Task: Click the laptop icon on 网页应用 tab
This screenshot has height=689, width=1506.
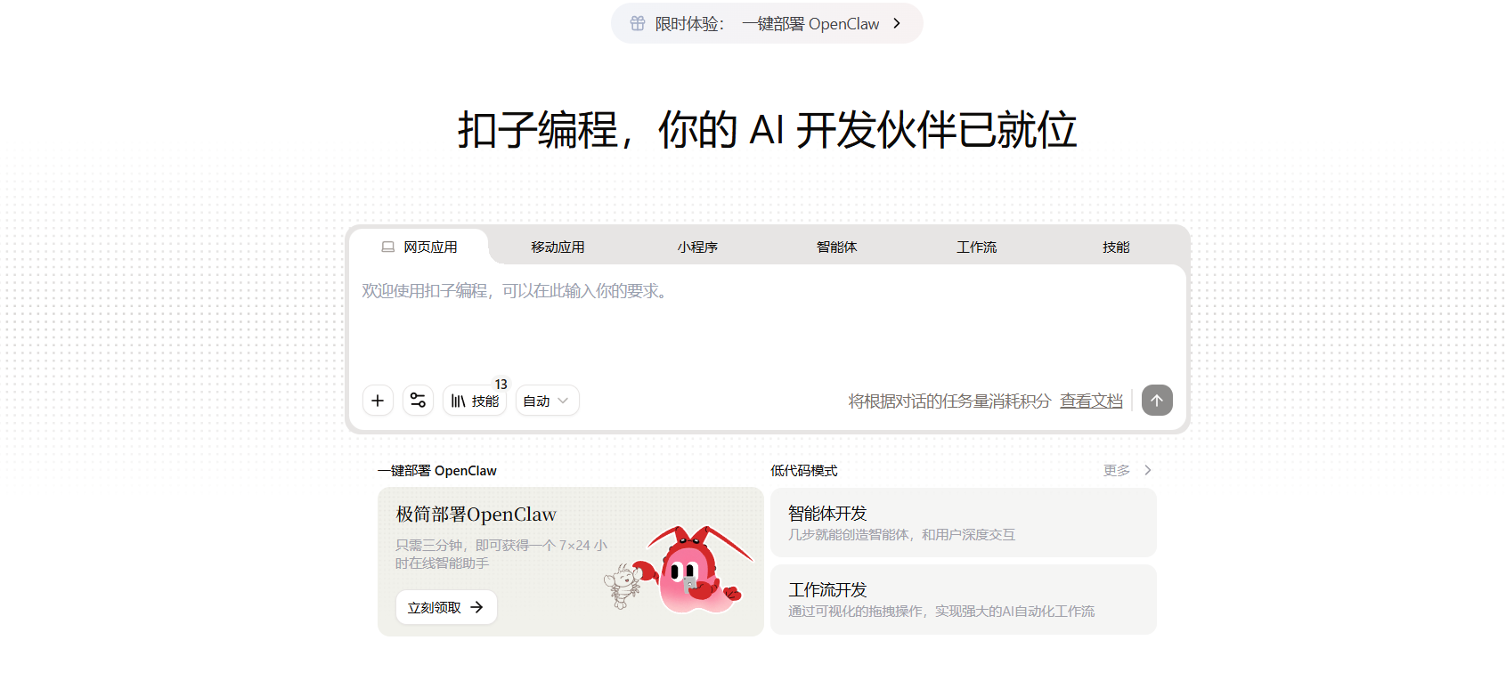Action: (x=388, y=247)
